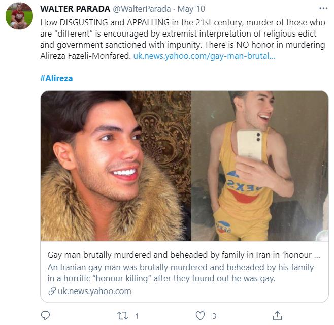
Task: Open the 'Gay man brutally murdered' card headline
Action: coord(184,255)
